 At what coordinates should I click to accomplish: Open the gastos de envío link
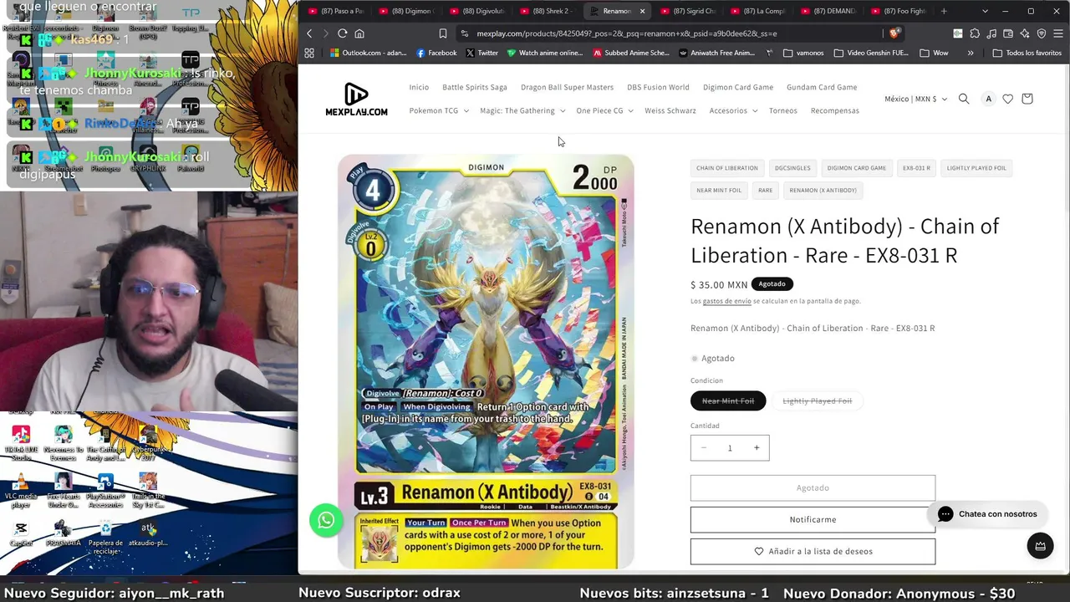tap(726, 301)
